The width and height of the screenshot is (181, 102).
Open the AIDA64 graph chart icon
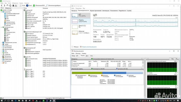[16, 6]
